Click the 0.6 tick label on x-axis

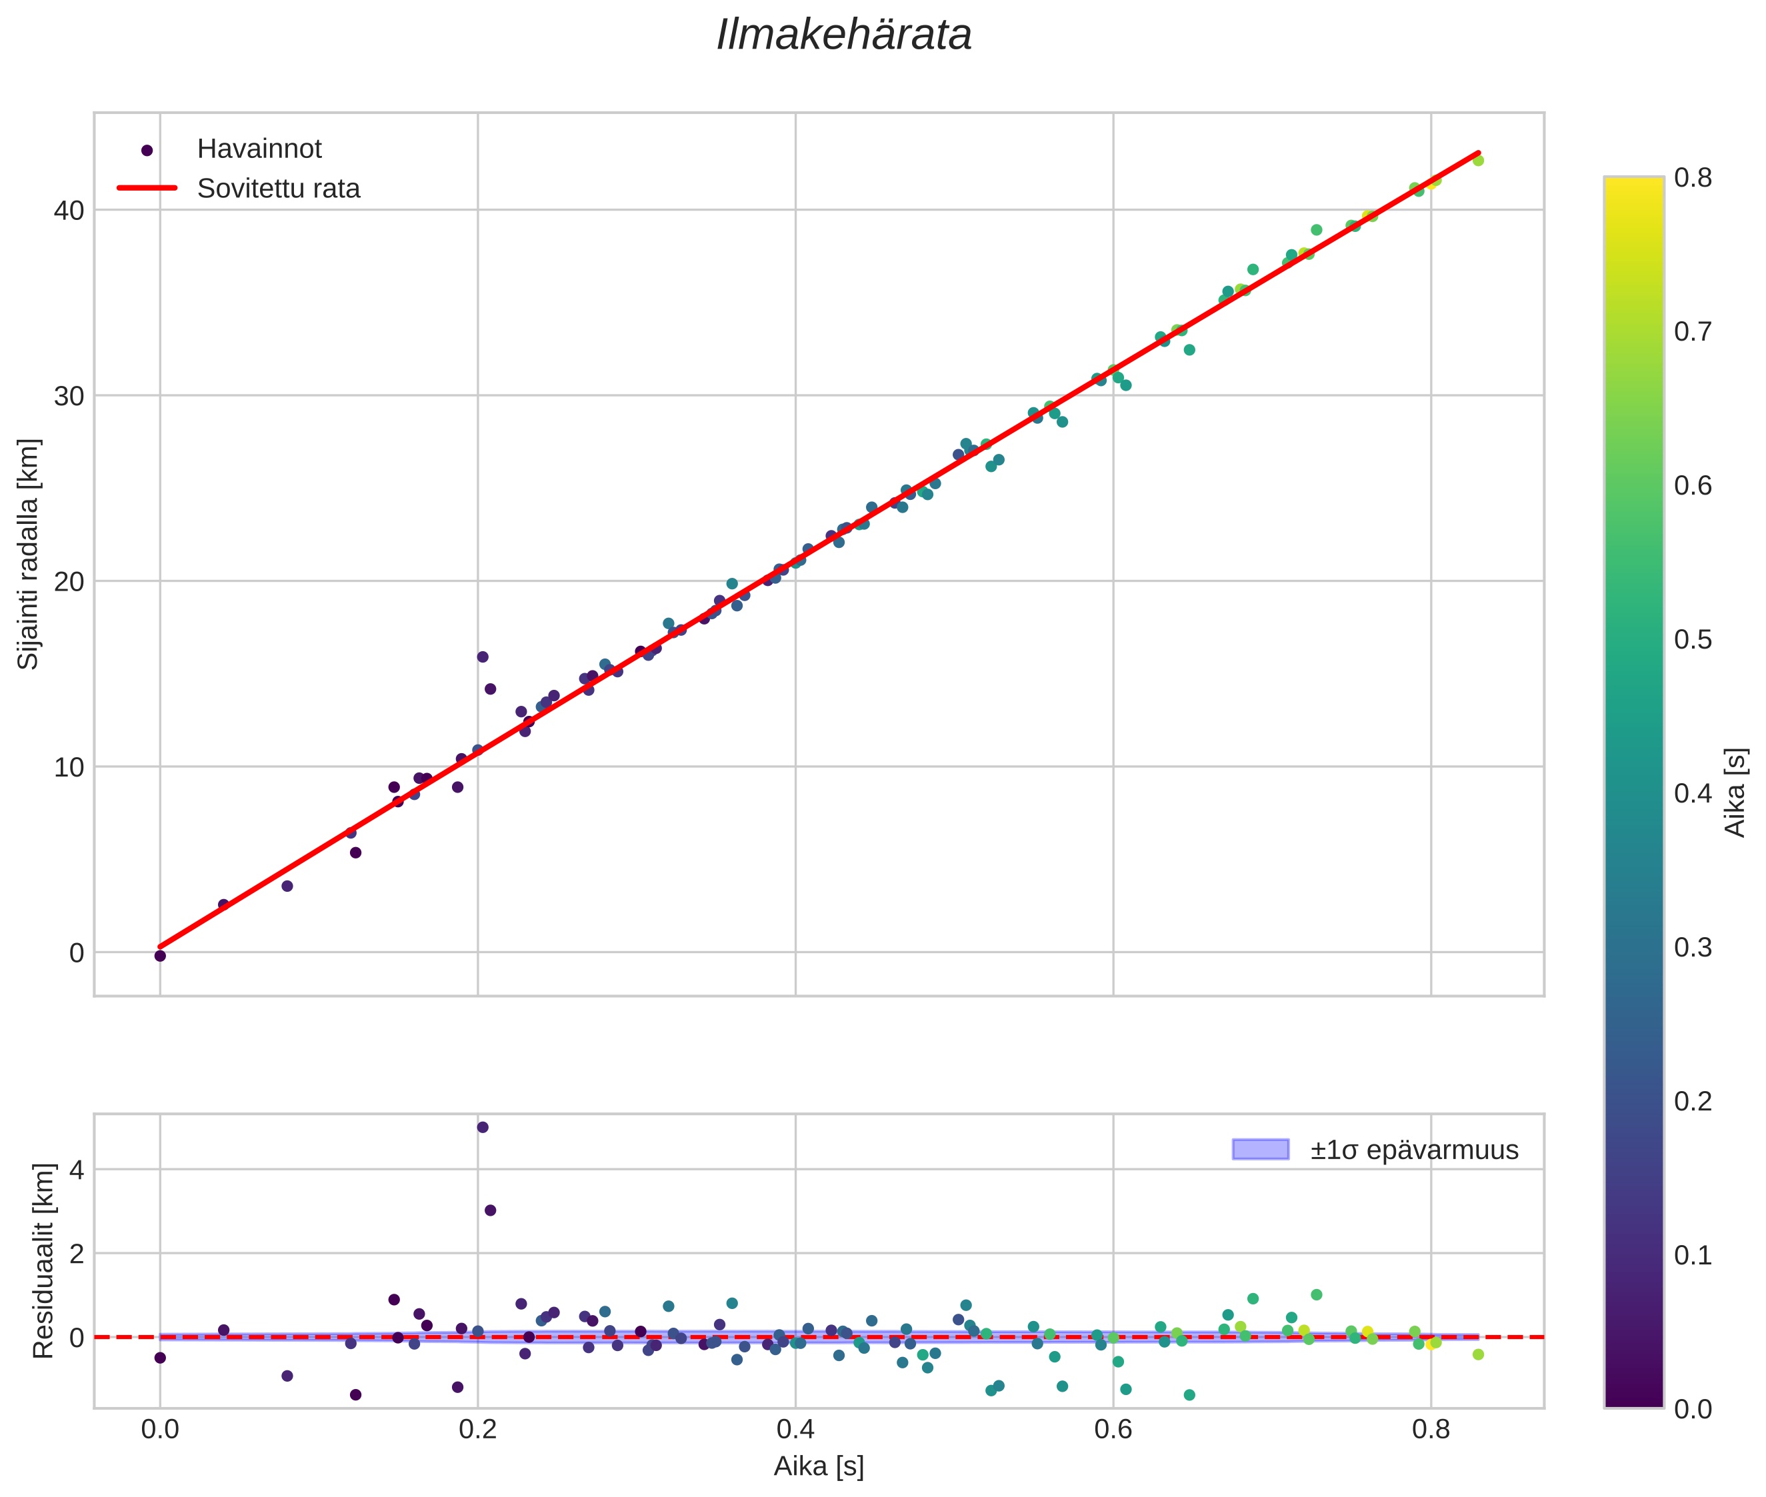(x=1113, y=1430)
